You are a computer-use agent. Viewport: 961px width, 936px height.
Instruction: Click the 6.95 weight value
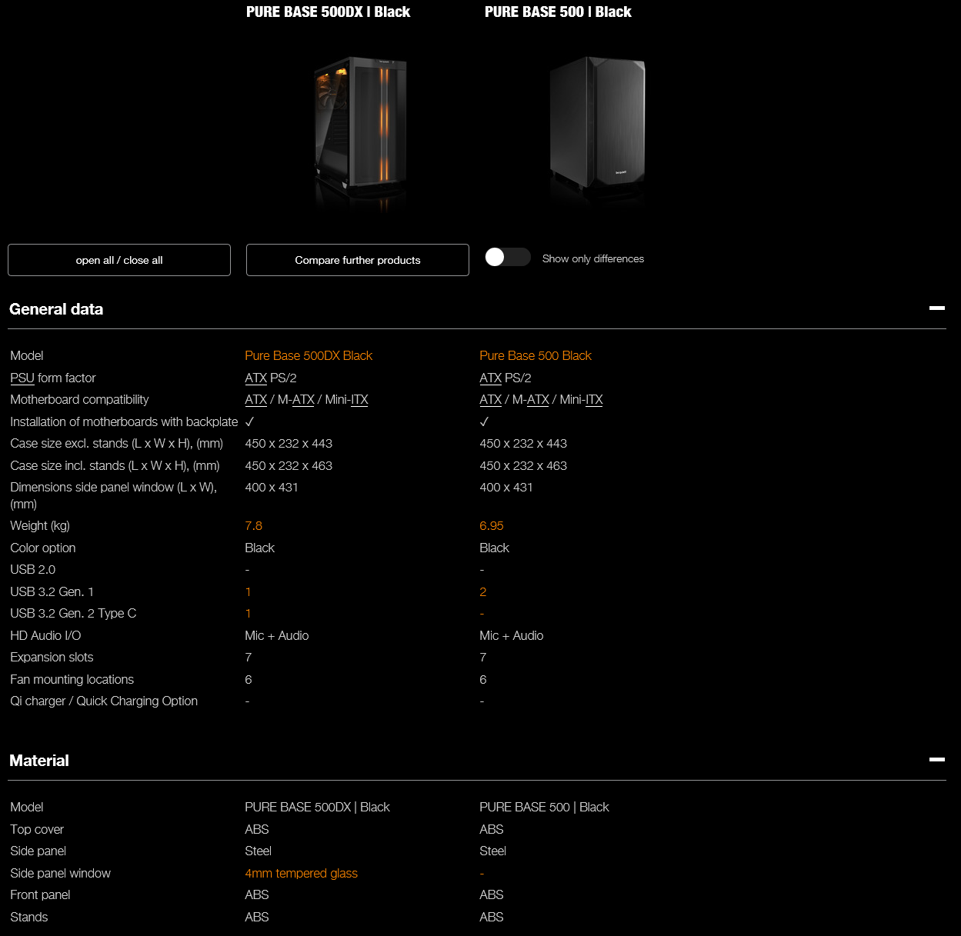coord(492,526)
